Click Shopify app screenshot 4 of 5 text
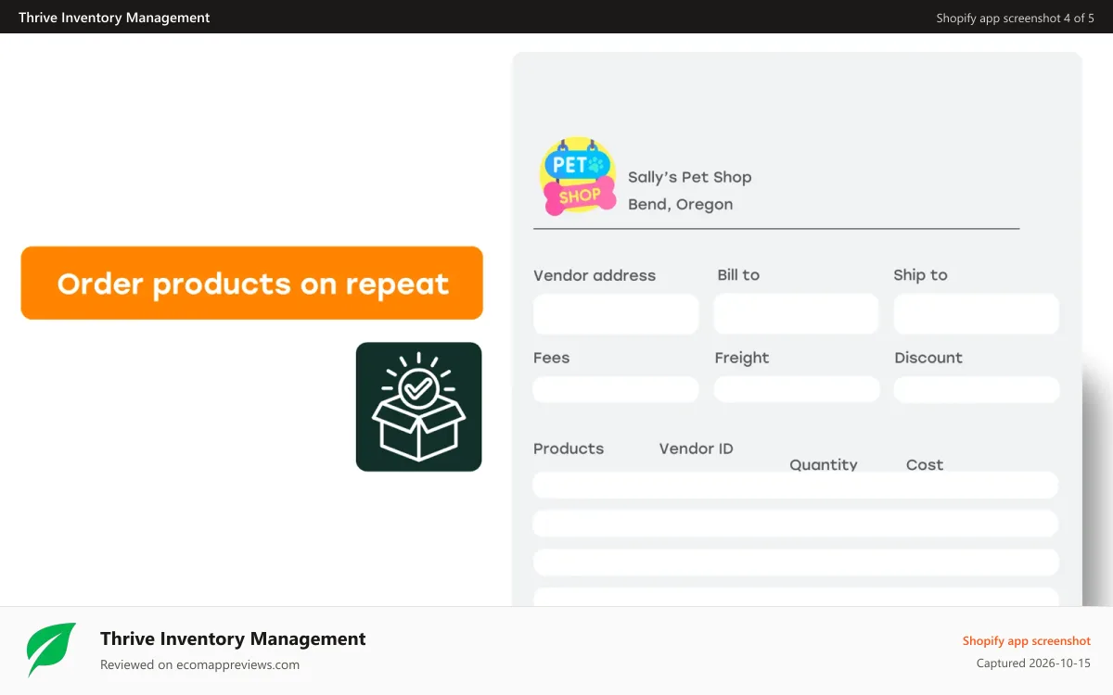This screenshot has width=1113, height=695. tap(1015, 18)
